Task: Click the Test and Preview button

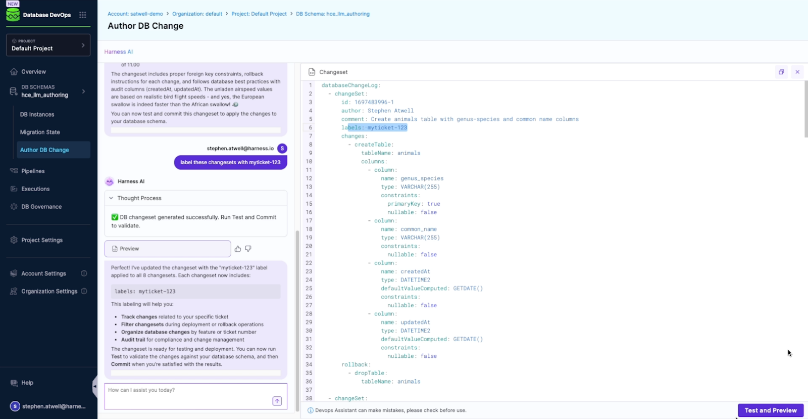Action: (771, 410)
